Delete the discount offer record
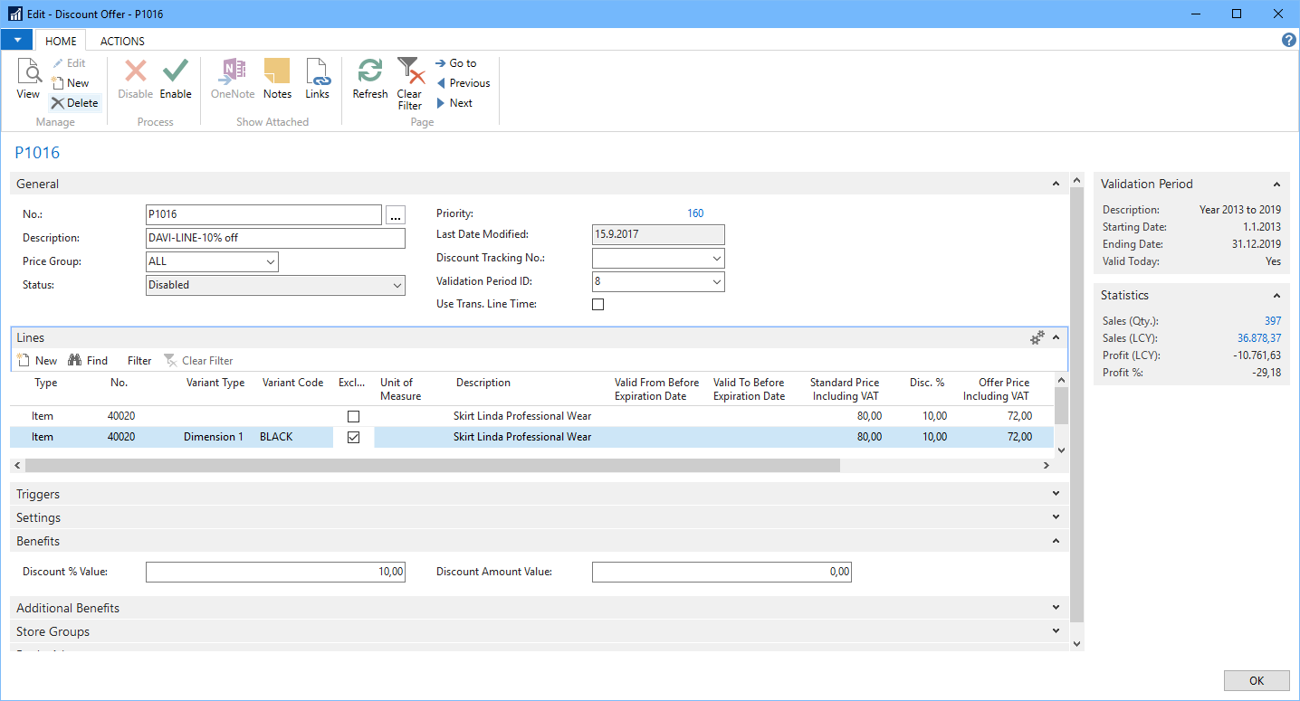Screen dimensions: 1300x701 coord(74,103)
